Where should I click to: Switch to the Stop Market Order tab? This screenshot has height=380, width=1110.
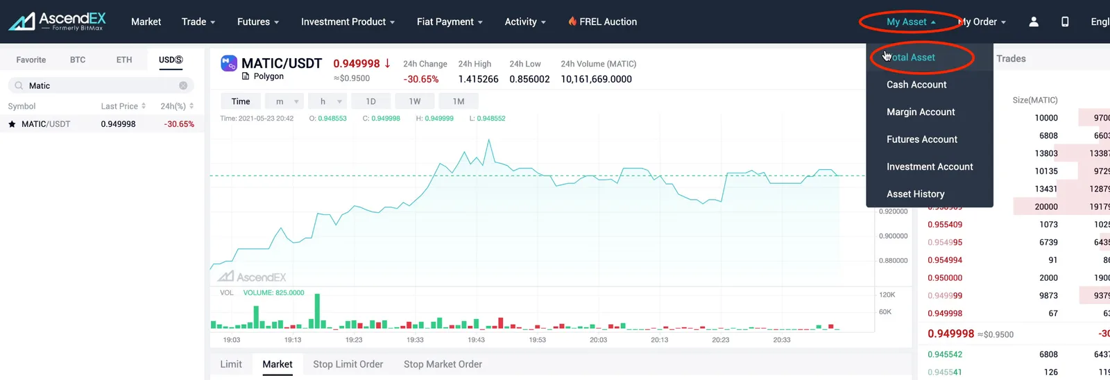click(443, 364)
